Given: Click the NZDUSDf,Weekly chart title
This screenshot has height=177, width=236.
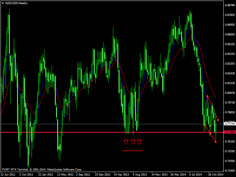Looking at the screenshot, I should 17,3.
